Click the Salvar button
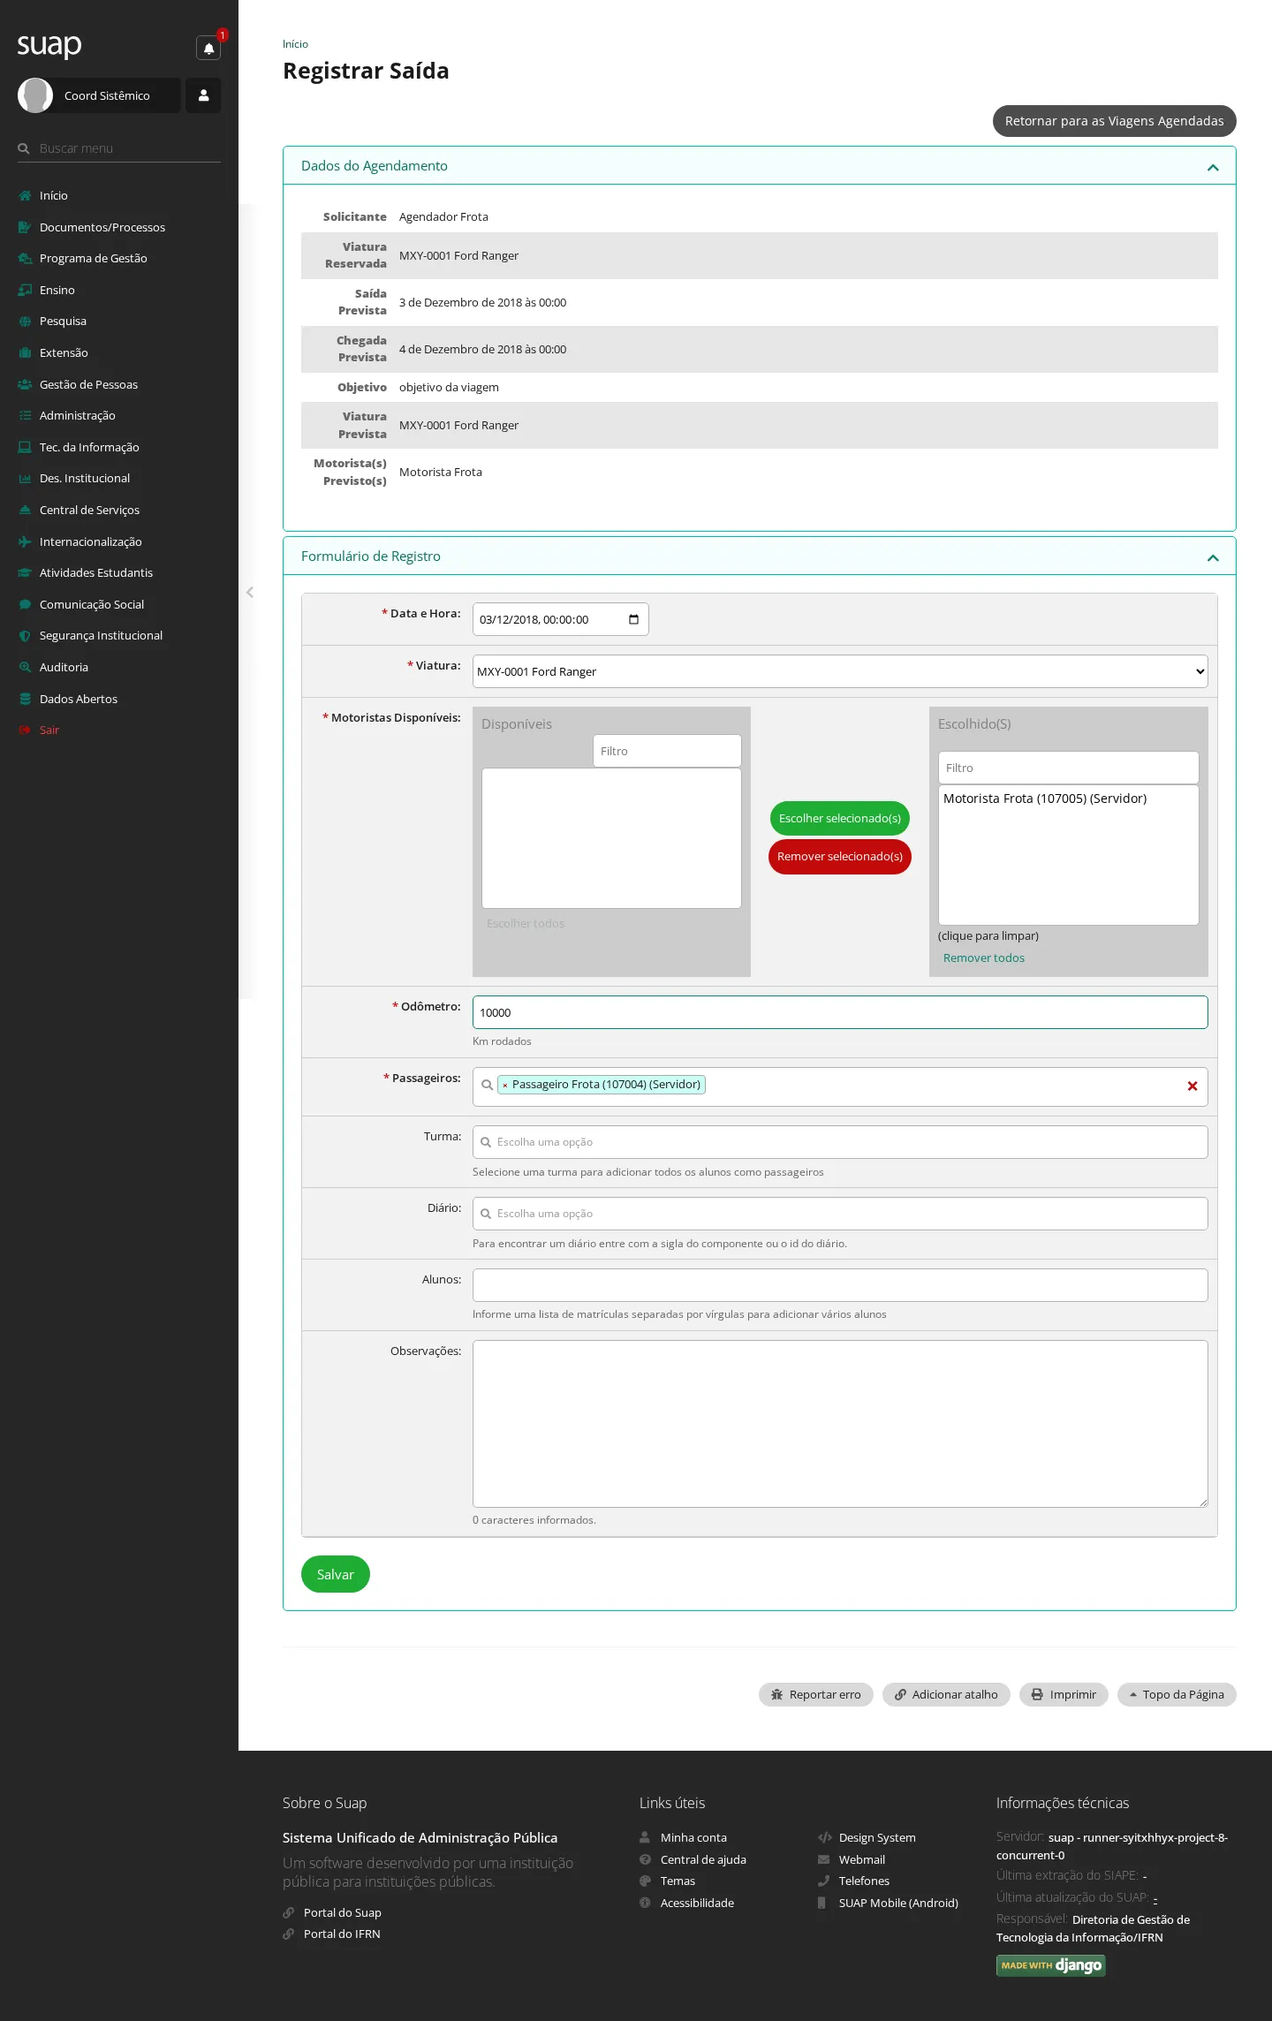1272x2021 pixels. click(336, 1574)
